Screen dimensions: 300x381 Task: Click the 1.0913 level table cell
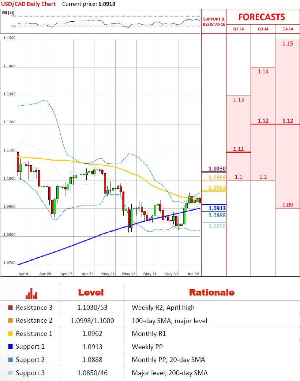point(92,347)
